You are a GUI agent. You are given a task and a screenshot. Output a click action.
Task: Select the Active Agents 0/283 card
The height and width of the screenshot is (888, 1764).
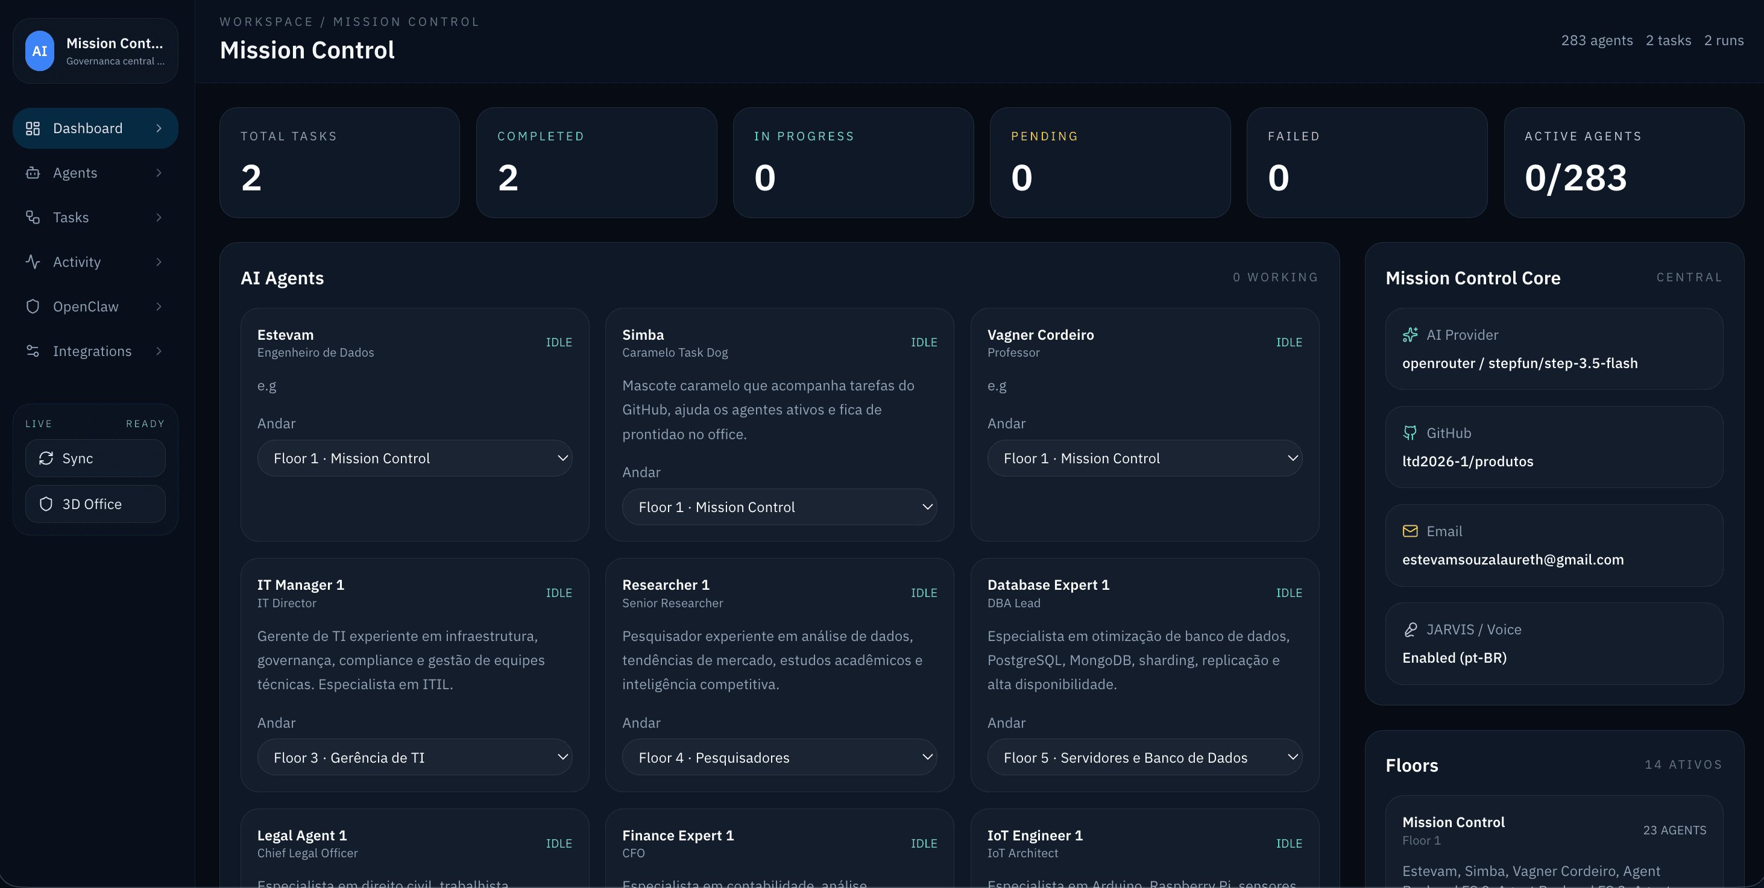coord(1624,163)
